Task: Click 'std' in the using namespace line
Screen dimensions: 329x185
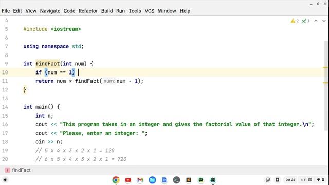Action: coord(77,46)
